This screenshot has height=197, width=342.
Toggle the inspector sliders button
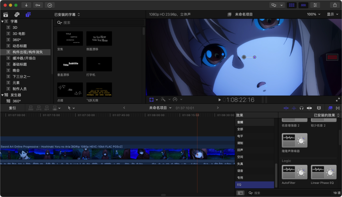[x=315, y=5]
